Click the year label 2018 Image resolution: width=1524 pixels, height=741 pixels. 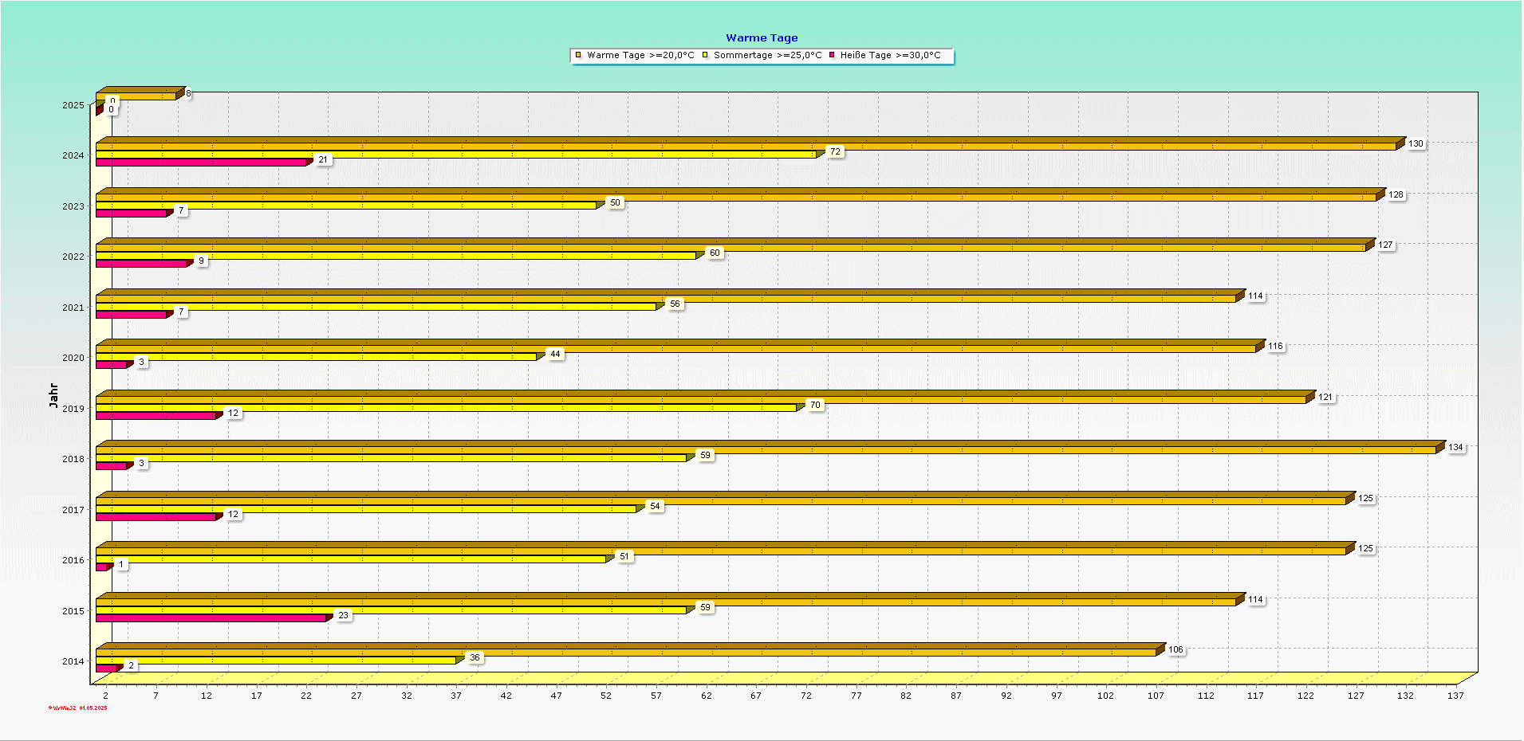coord(73,459)
